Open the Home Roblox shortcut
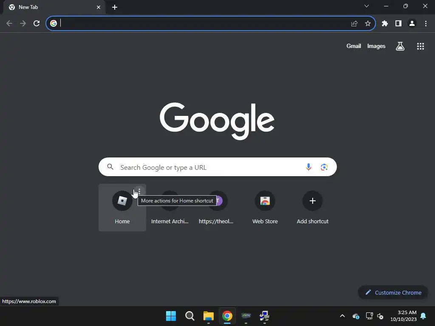435x326 pixels. pyautogui.click(x=122, y=207)
